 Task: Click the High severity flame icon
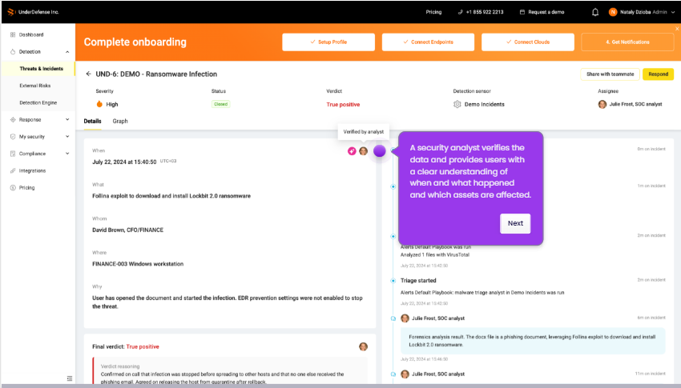[x=99, y=104]
